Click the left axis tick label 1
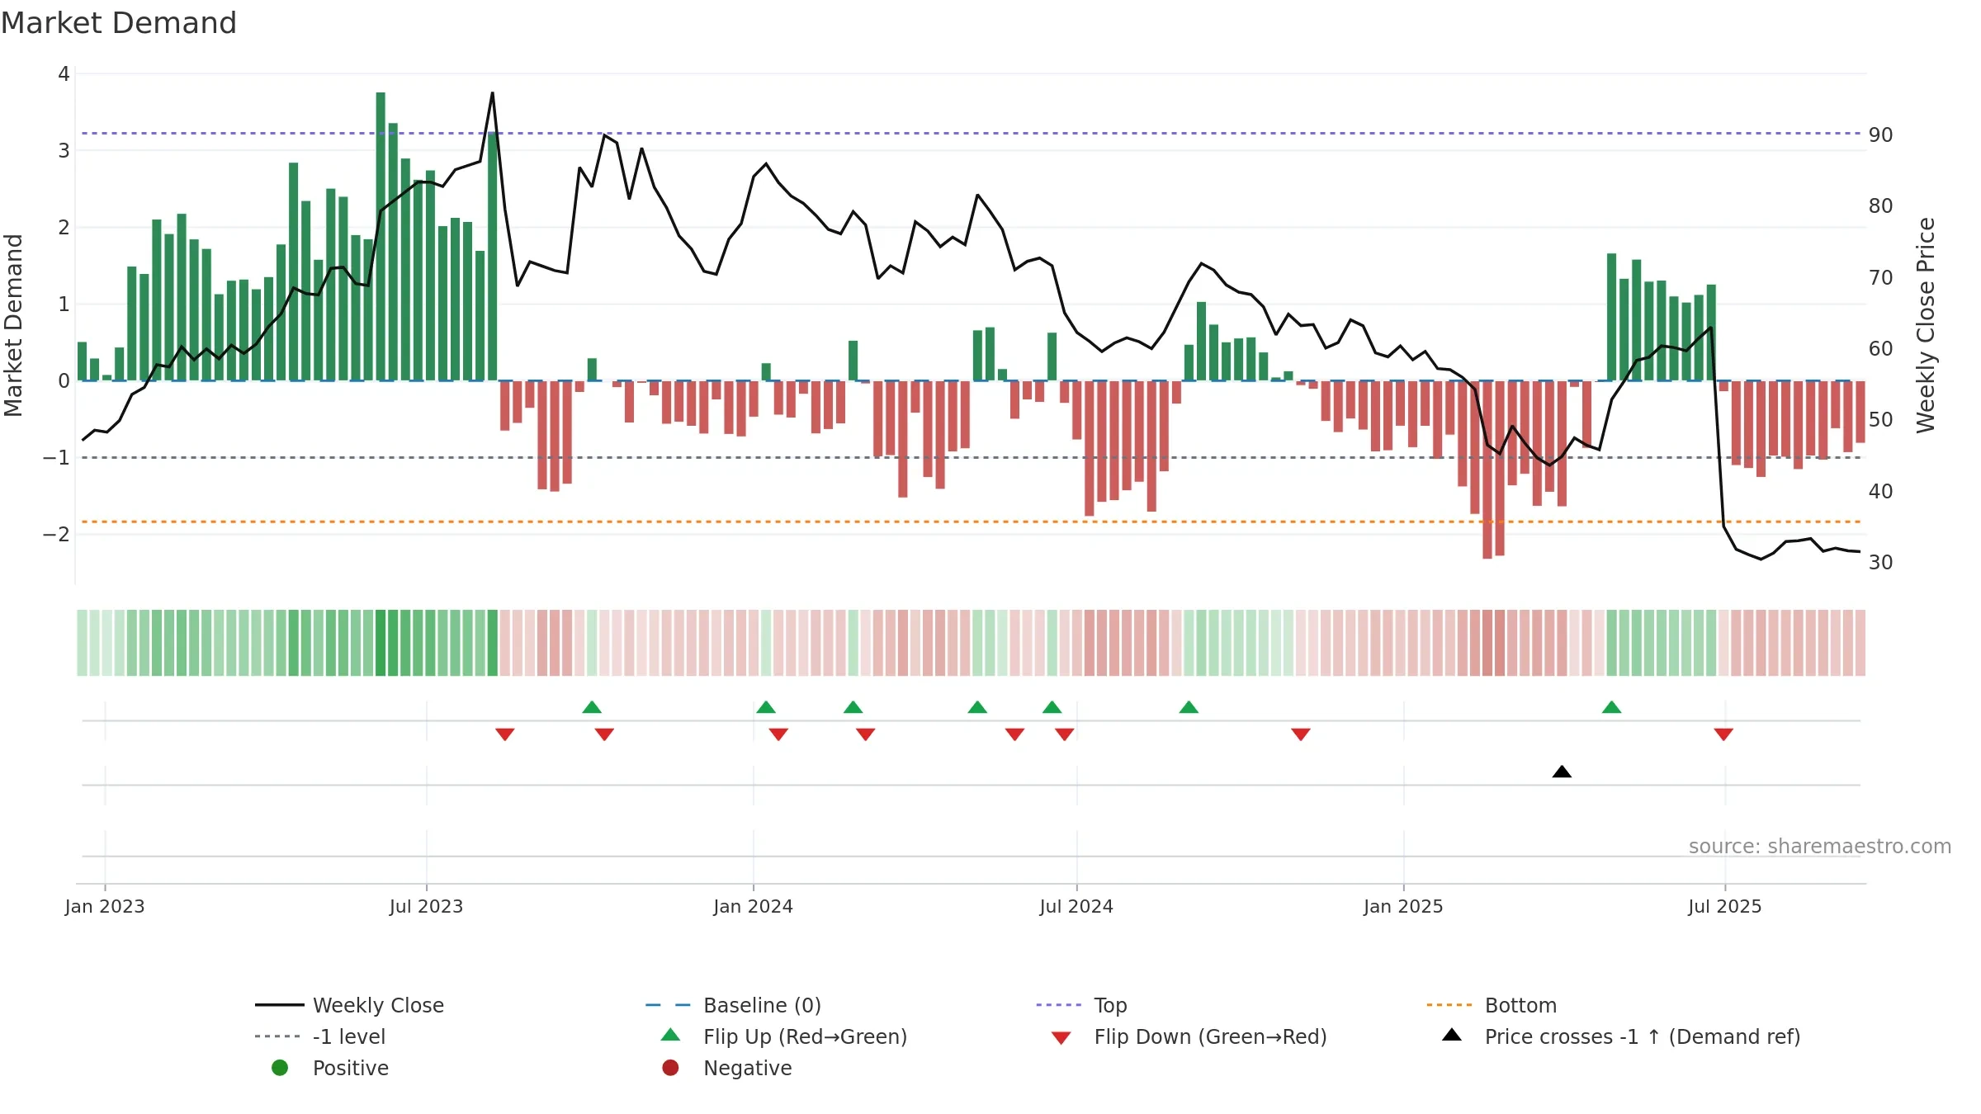Viewport: 1981px width, 1114px height. (x=64, y=304)
